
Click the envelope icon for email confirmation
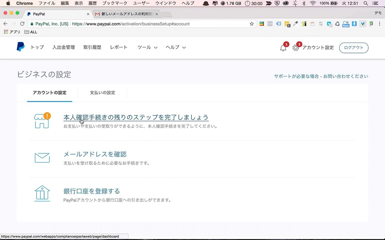coord(42,158)
